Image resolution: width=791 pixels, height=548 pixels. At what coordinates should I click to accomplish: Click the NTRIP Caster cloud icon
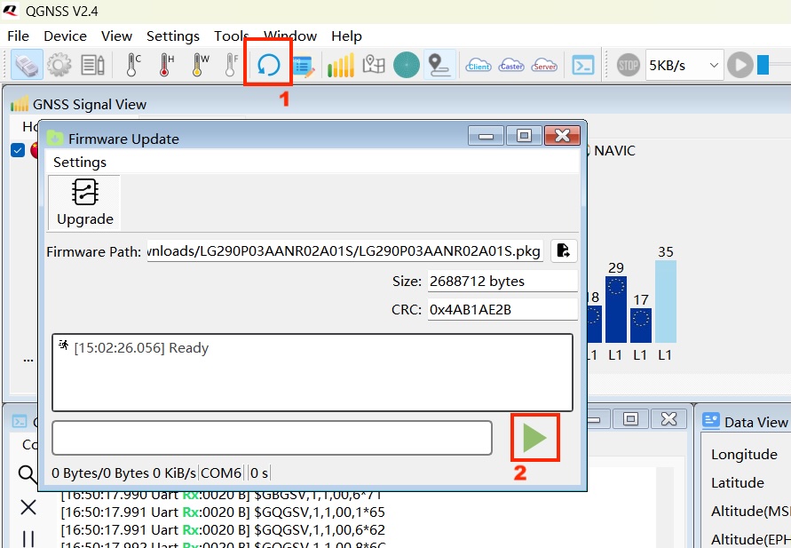coord(511,65)
